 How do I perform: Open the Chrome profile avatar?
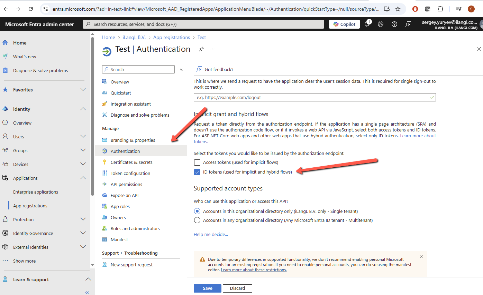coord(471,9)
